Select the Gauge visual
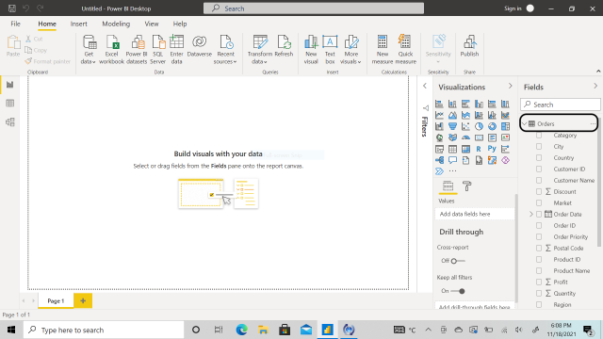The height and width of the screenshot is (339, 603). [465, 137]
